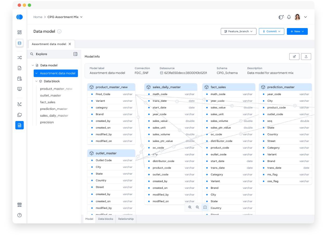Click the export upload button
Viewport: 327px width, 239px height.
[x=306, y=57]
